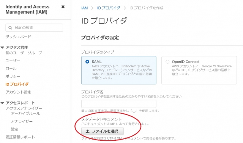Click the Identity and Access Management title
Screen dimensions: 243x143
click(x=27, y=10)
